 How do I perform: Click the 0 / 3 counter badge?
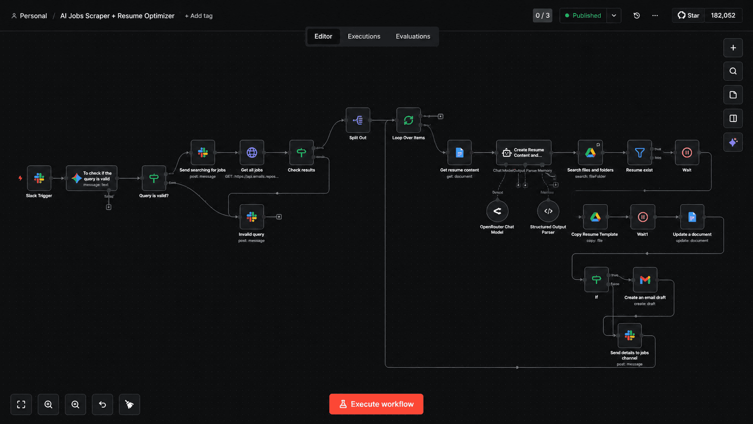[x=543, y=15]
